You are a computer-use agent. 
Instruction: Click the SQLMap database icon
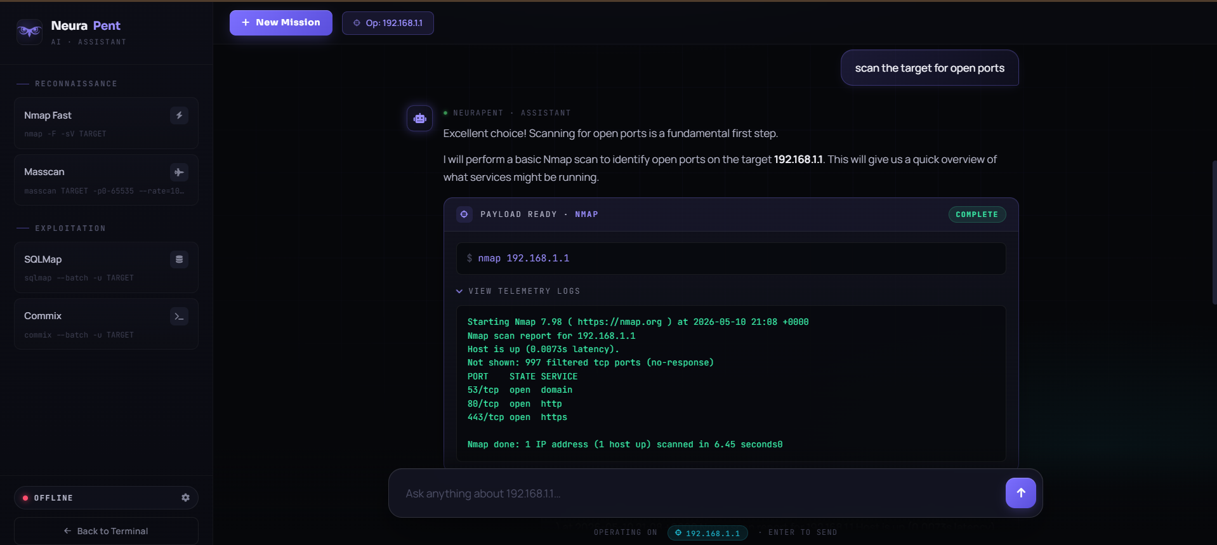point(179,259)
